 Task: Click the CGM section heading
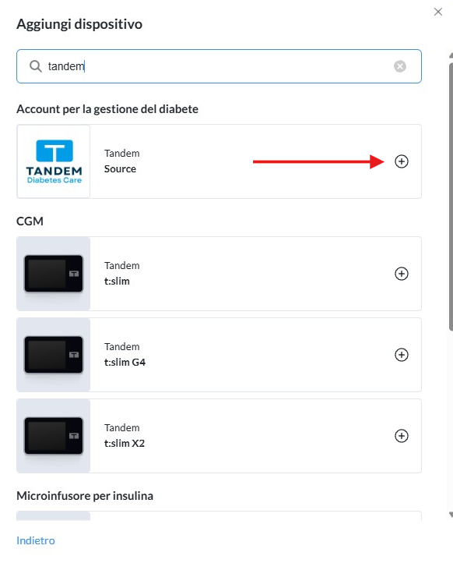30,221
